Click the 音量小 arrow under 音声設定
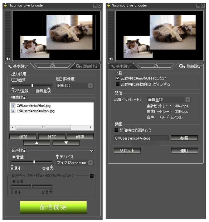Viewport: 209px width, 222px height. pyautogui.click(x=12, y=166)
